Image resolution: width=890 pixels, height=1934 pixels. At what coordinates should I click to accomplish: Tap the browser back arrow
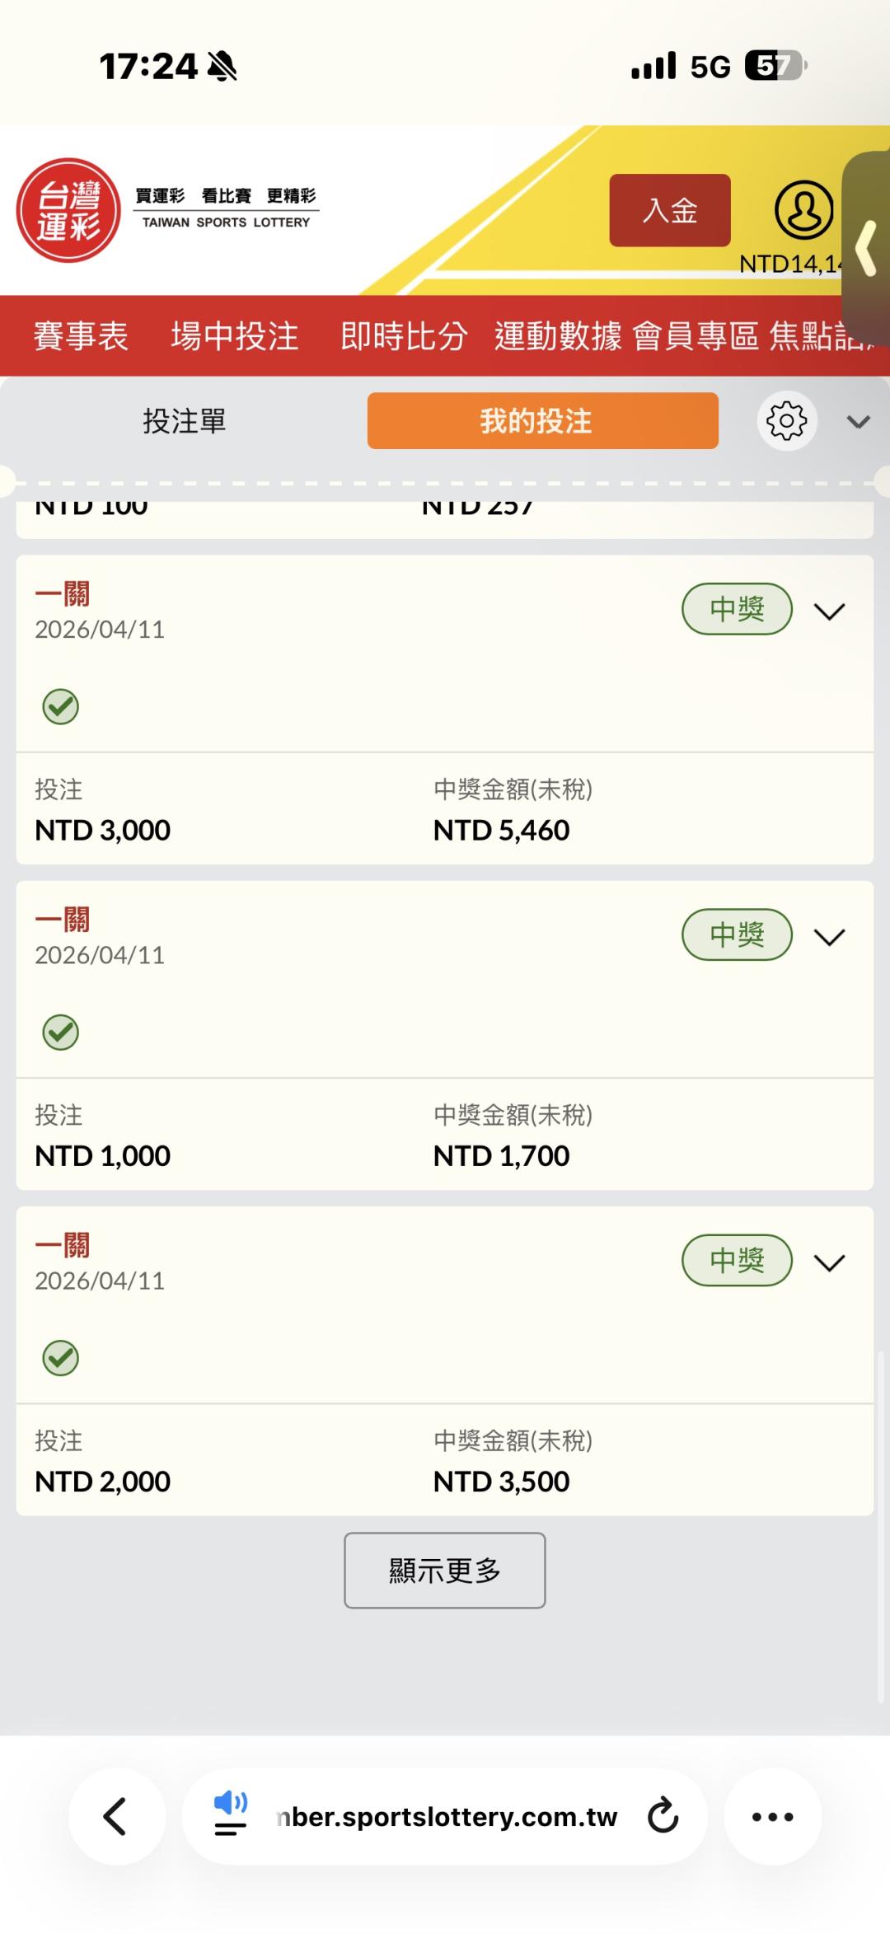(x=115, y=1816)
